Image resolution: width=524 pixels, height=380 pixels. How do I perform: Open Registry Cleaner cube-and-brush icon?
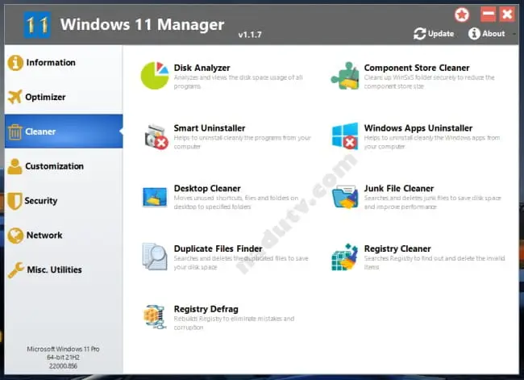tap(344, 257)
